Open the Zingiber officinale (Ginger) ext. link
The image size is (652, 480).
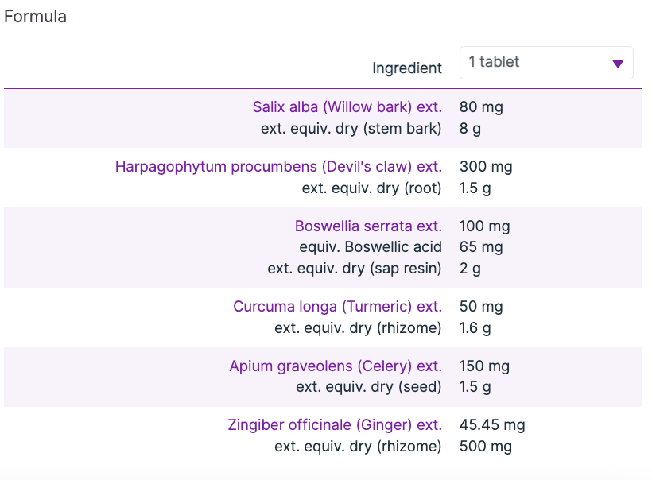[335, 426]
